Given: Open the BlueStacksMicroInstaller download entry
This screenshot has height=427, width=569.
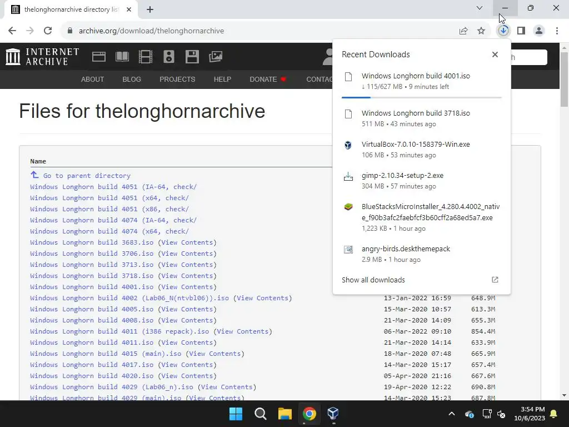Looking at the screenshot, I should coord(421,217).
